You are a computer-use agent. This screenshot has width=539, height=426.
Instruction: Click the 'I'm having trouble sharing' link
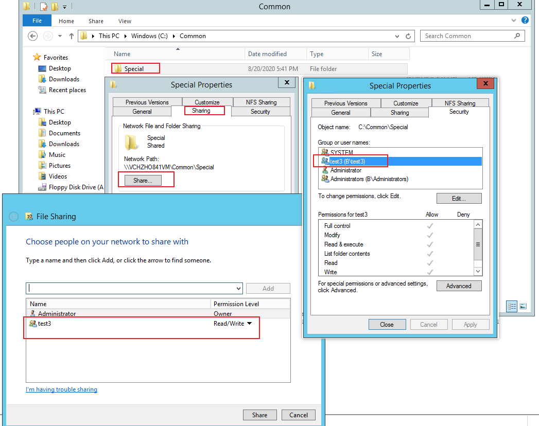61,389
